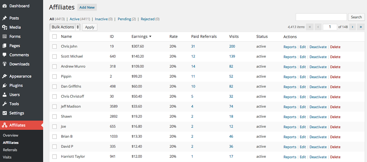Click the Dashboard gauge icon
This screenshot has height=162, width=367.
5,6
